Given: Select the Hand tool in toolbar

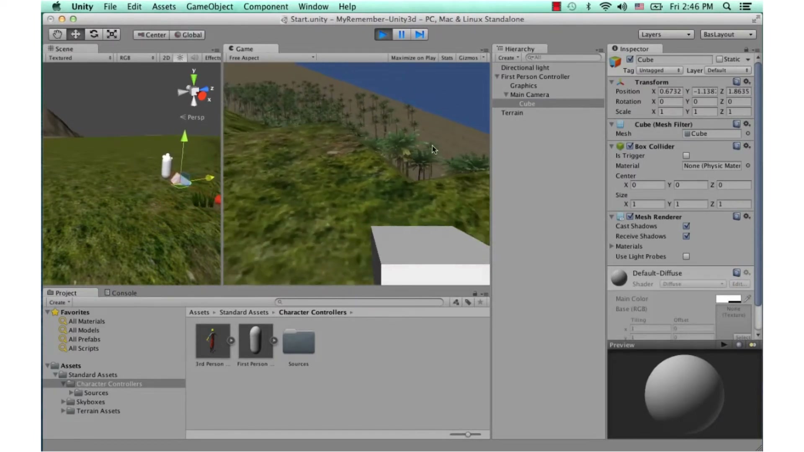Looking at the screenshot, I should [57, 34].
